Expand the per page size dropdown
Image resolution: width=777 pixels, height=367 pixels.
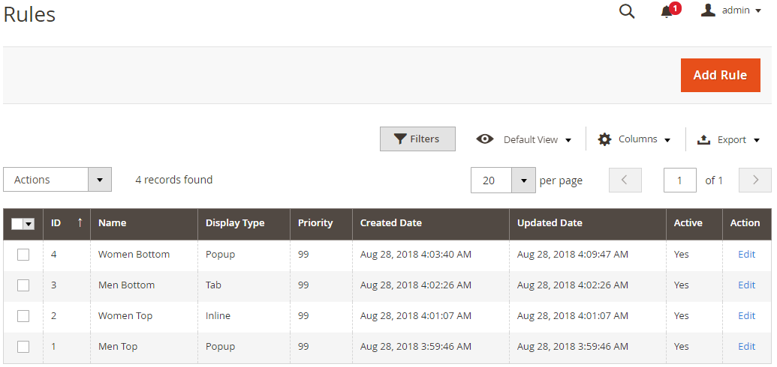[523, 180]
